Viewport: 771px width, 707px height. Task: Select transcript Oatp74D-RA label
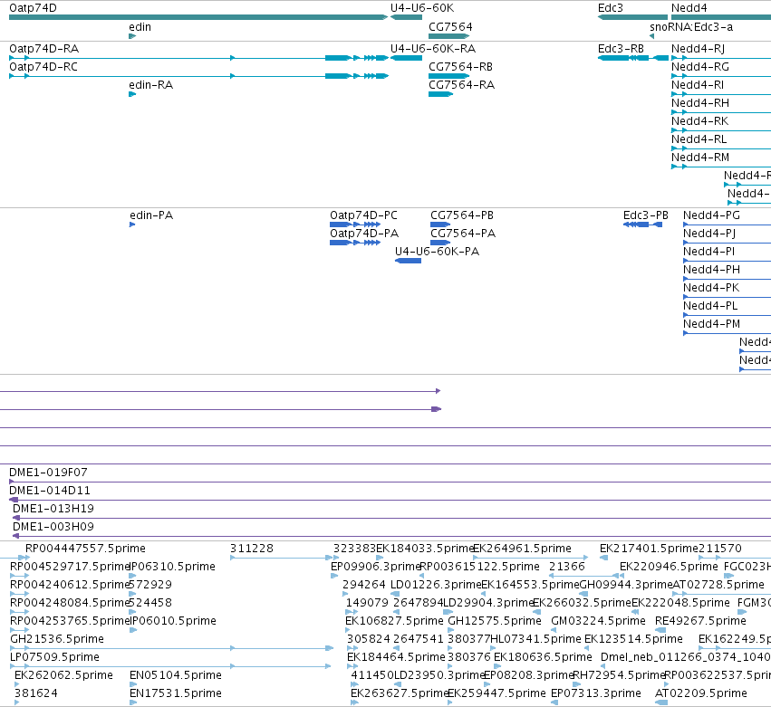(x=43, y=49)
